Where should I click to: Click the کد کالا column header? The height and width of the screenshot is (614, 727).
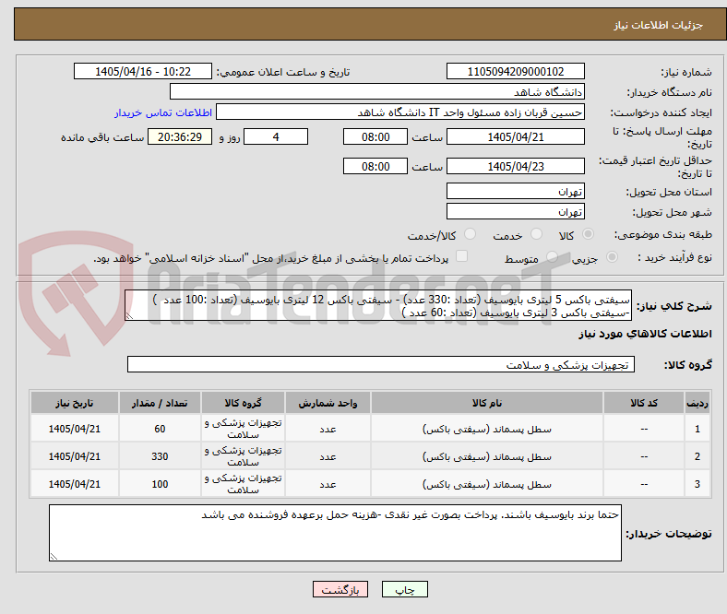[x=644, y=403]
